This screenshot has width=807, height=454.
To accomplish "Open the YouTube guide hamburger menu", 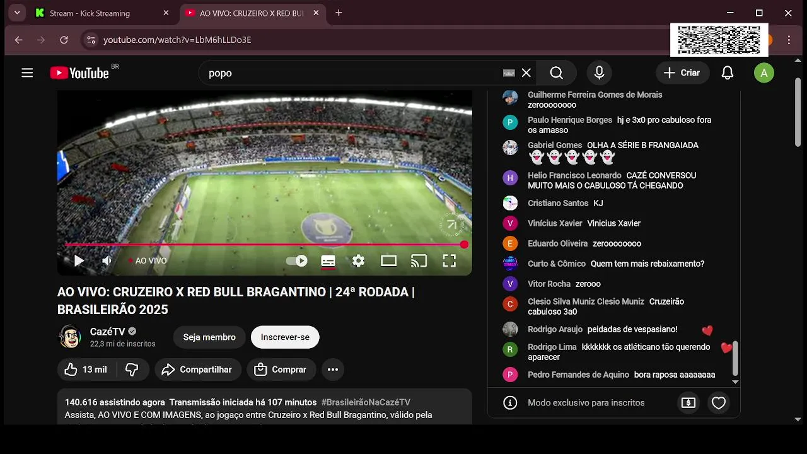I will tap(27, 73).
